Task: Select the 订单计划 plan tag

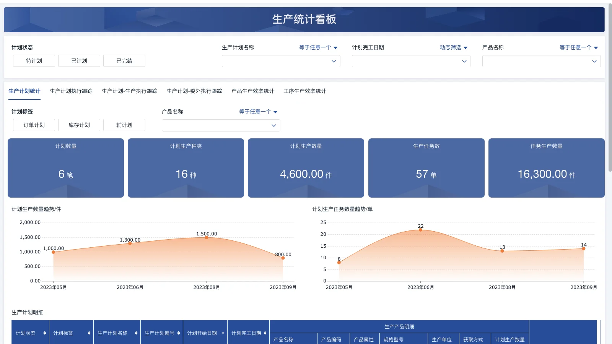Action: pos(34,125)
